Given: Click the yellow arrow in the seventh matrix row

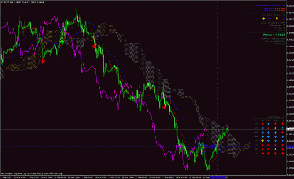Looking at the screenshot, I should (x=275, y=149).
